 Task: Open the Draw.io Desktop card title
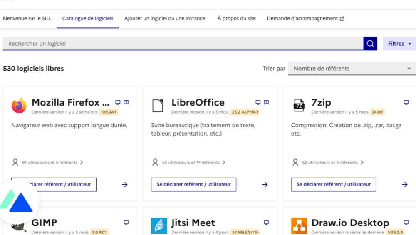[350, 223]
